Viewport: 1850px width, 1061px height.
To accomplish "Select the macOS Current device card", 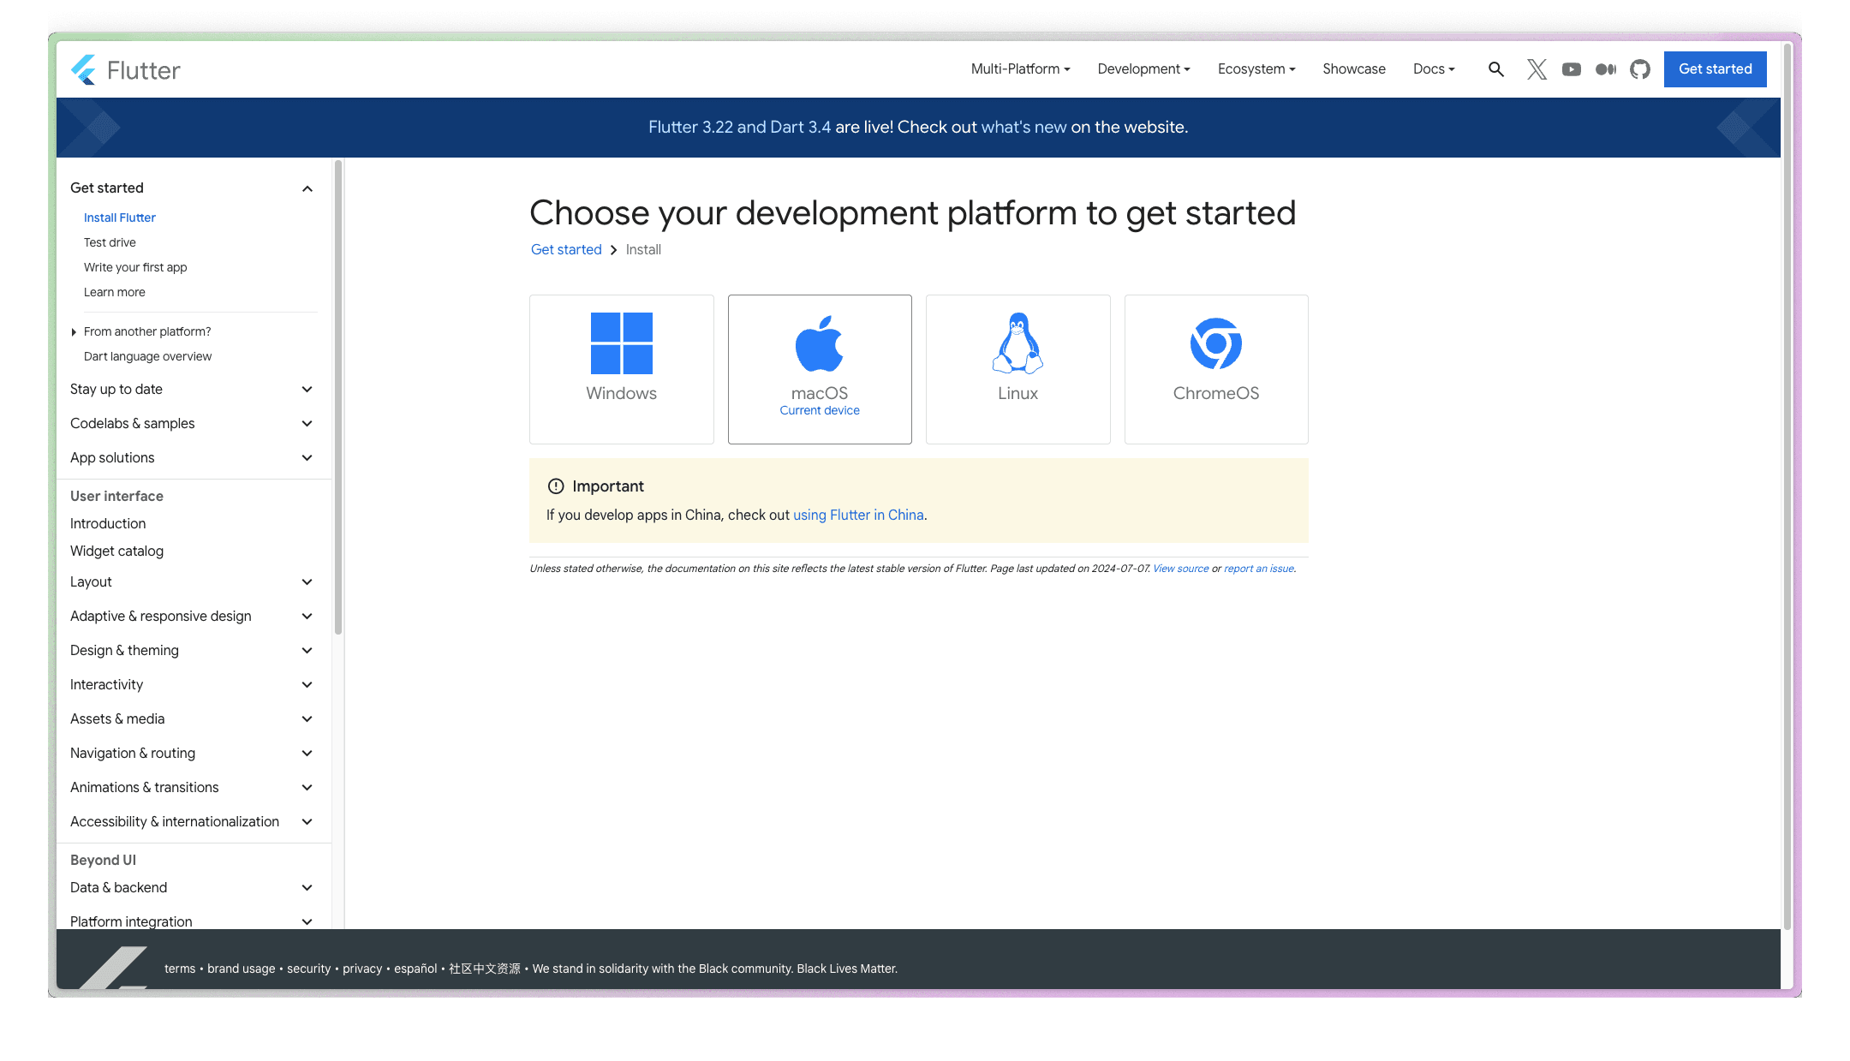I will coord(820,369).
